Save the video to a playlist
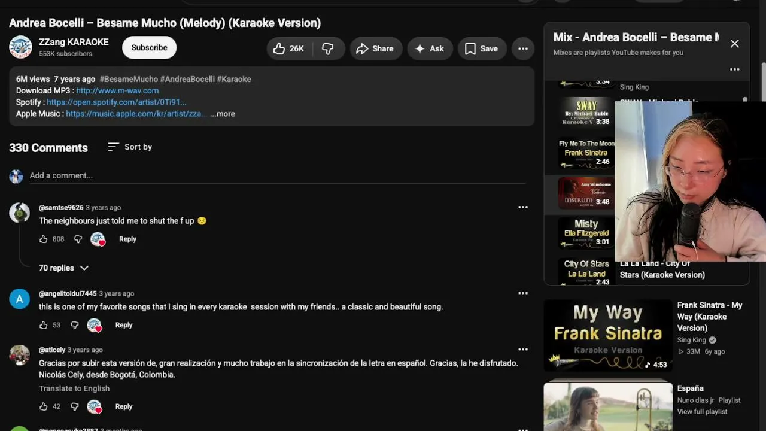The height and width of the screenshot is (431, 766). click(481, 49)
